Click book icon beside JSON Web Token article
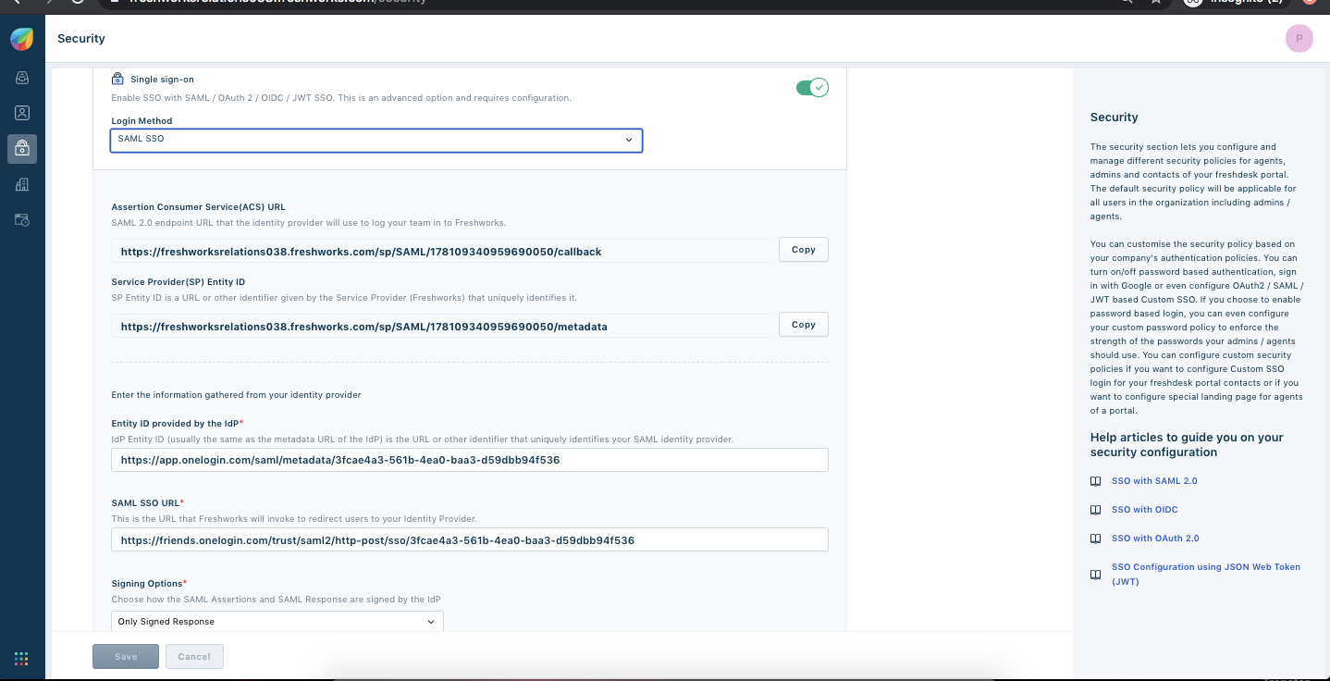 pos(1095,575)
